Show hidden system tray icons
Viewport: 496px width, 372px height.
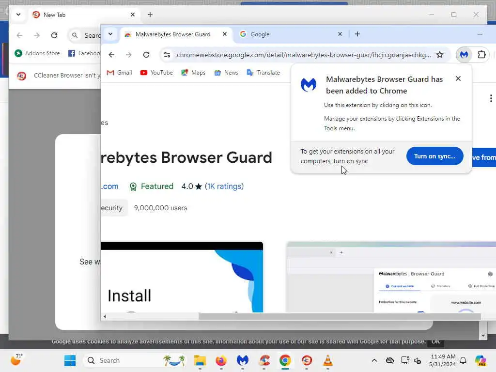coord(374,360)
